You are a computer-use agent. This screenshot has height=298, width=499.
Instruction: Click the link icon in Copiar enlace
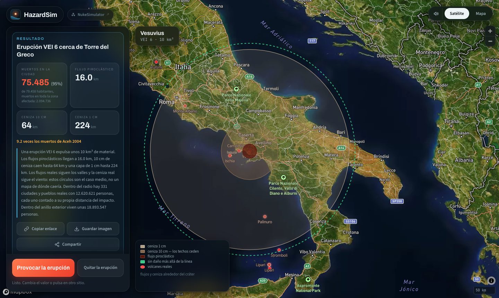26,229
